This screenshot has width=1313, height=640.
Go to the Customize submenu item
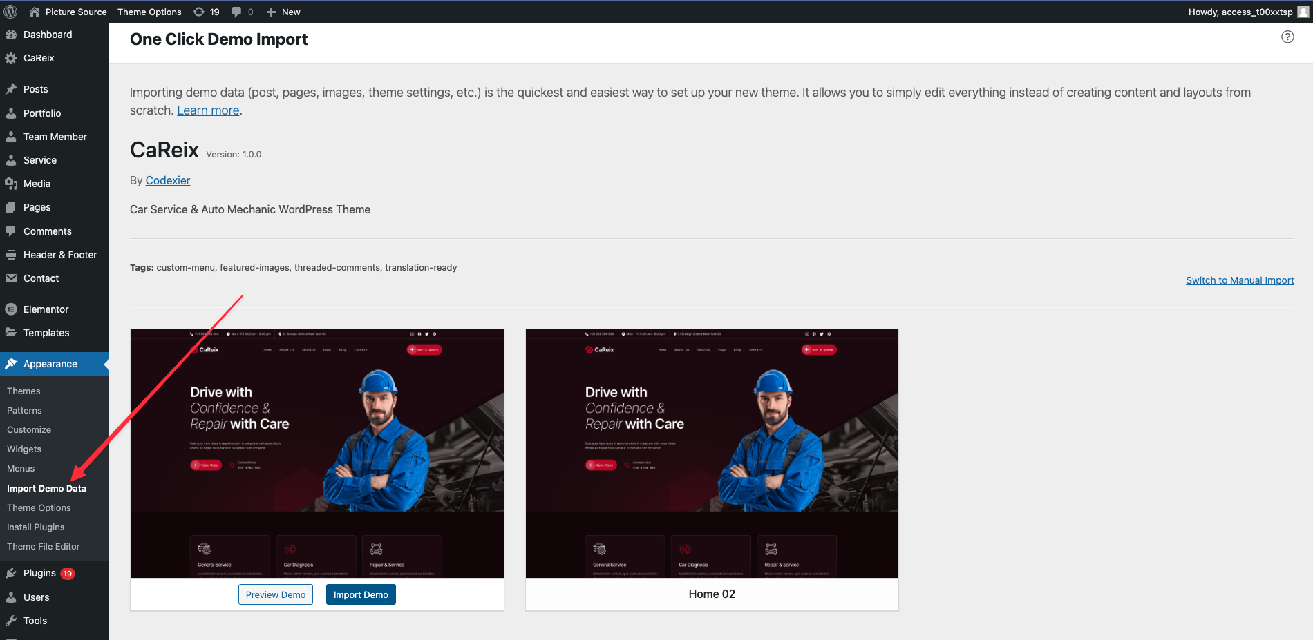click(x=29, y=429)
